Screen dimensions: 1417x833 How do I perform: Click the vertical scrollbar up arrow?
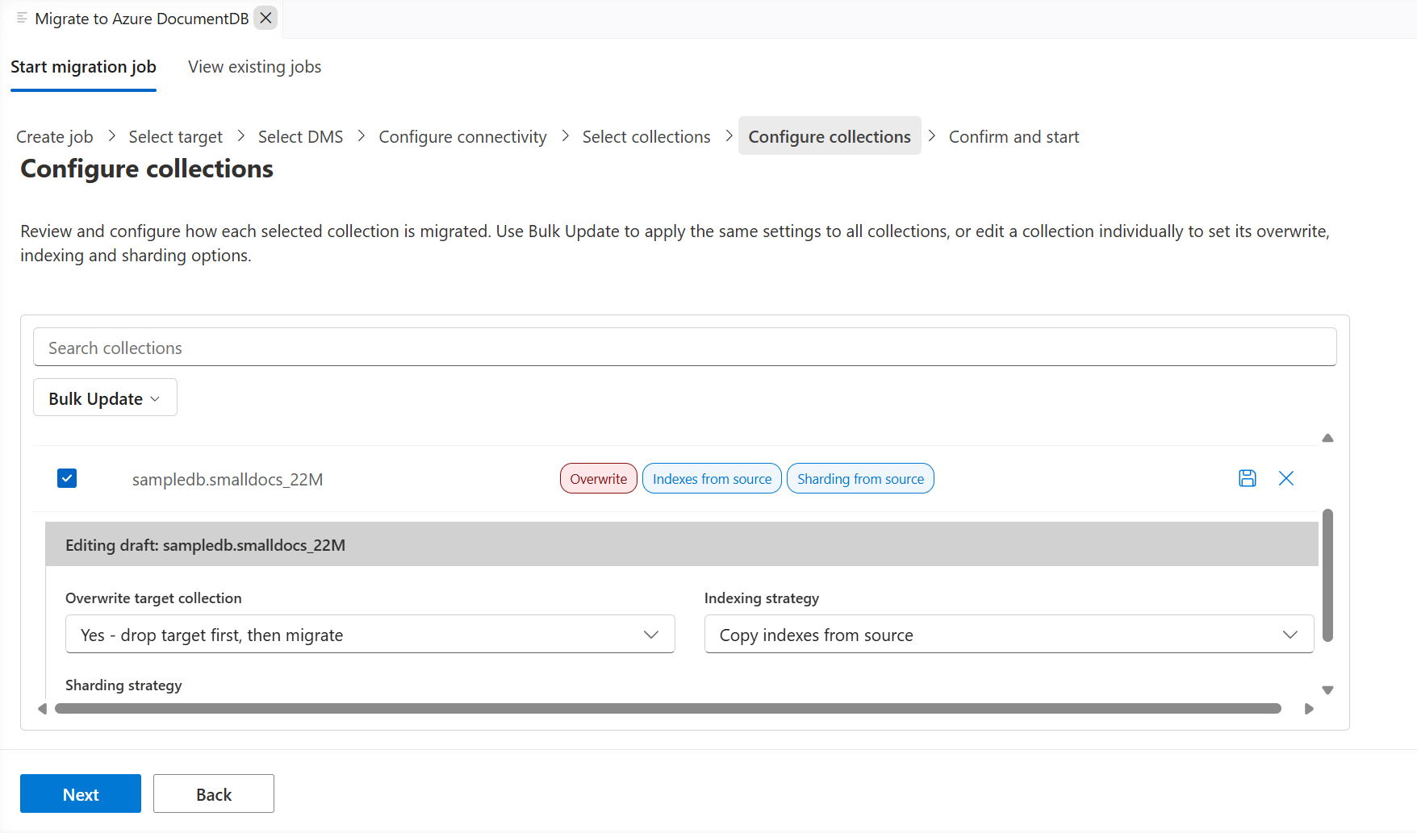tap(1327, 438)
